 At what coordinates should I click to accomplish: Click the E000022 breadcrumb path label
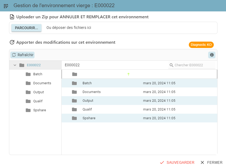pyautogui.click(x=72, y=65)
